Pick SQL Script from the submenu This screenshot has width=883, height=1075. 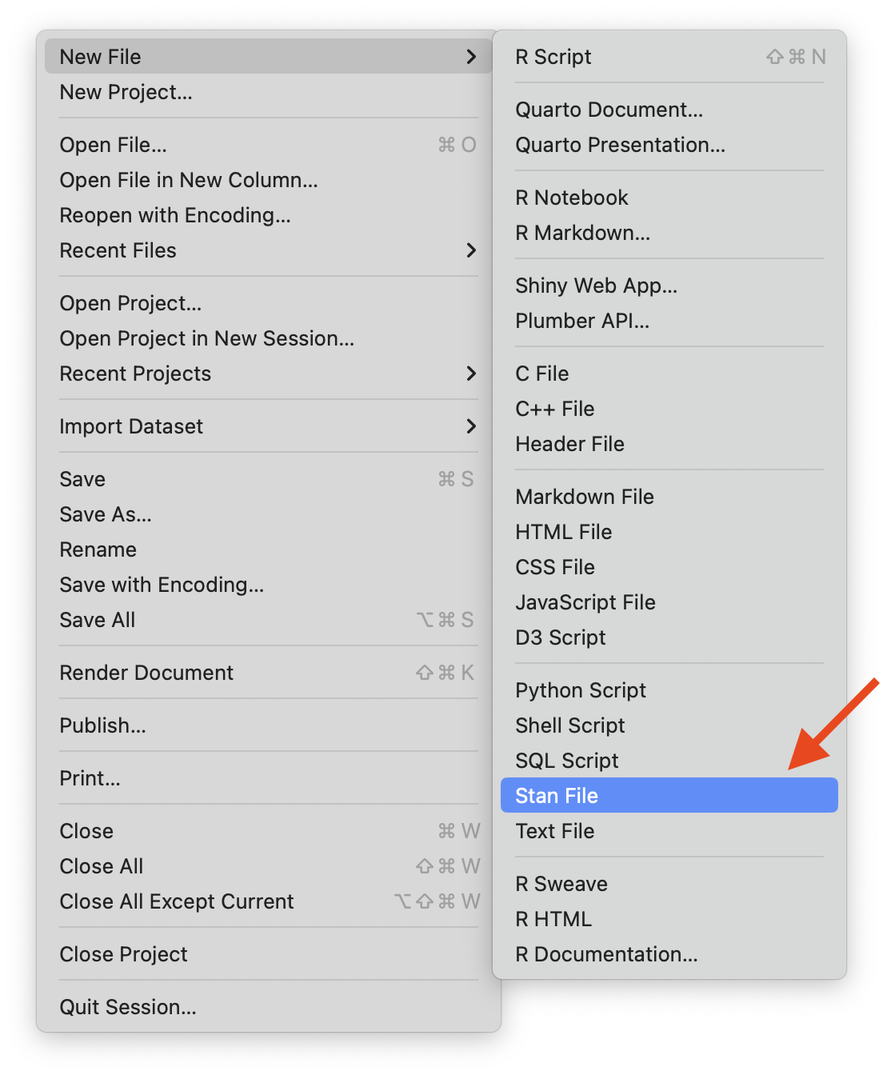567,761
